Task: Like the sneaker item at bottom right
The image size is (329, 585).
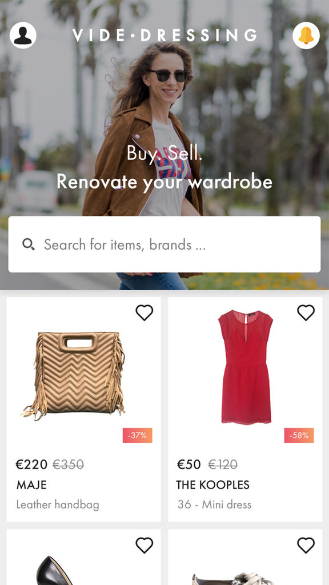Action: (306, 546)
